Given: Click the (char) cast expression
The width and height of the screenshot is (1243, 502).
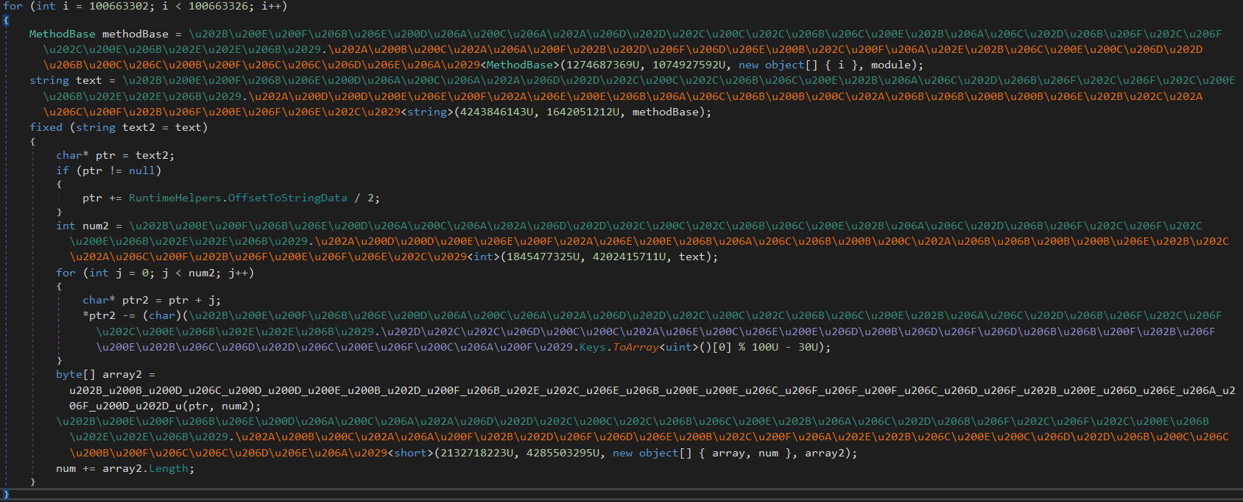Looking at the screenshot, I should 162,315.
